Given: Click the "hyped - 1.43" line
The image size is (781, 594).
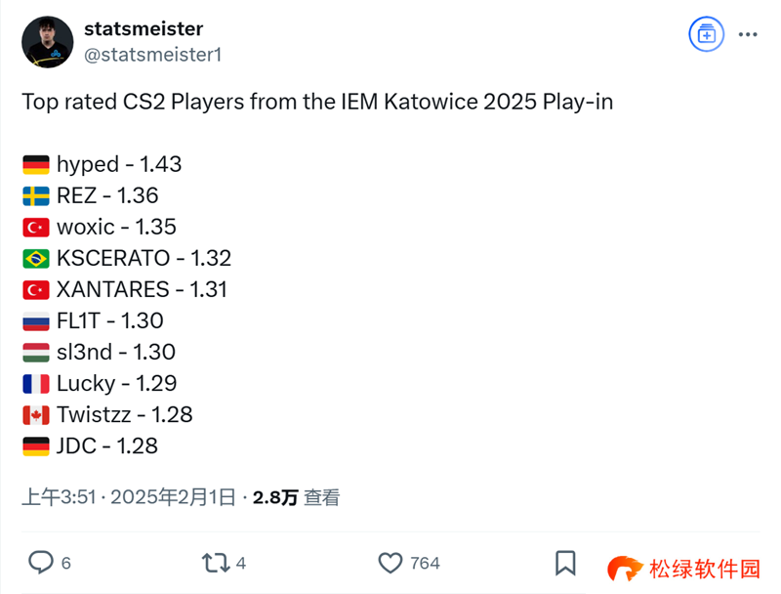Looking at the screenshot, I should (x=119, y=164).
